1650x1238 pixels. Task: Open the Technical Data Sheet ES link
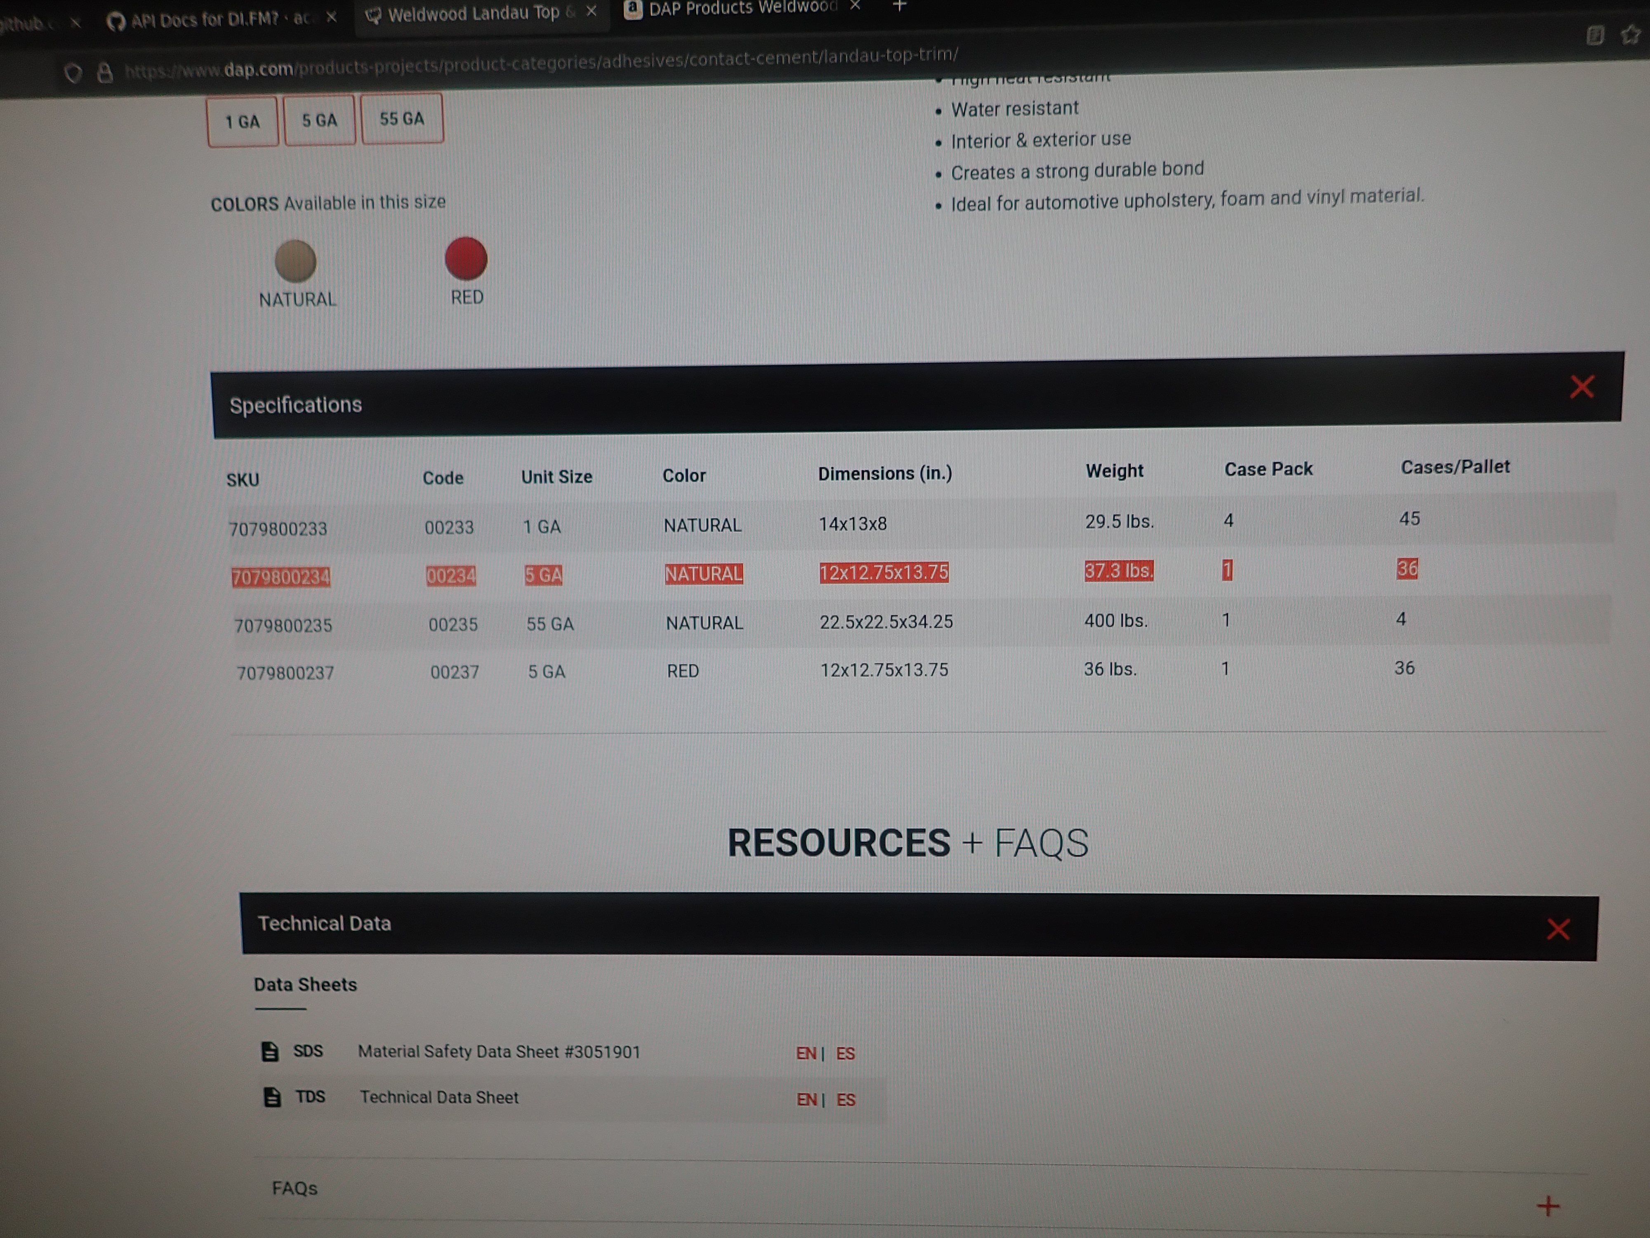pos(846,1100)
